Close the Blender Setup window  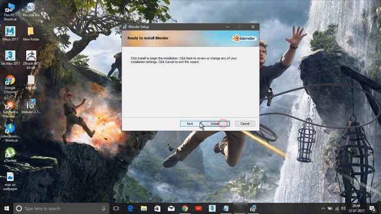(x=253, y=27)
